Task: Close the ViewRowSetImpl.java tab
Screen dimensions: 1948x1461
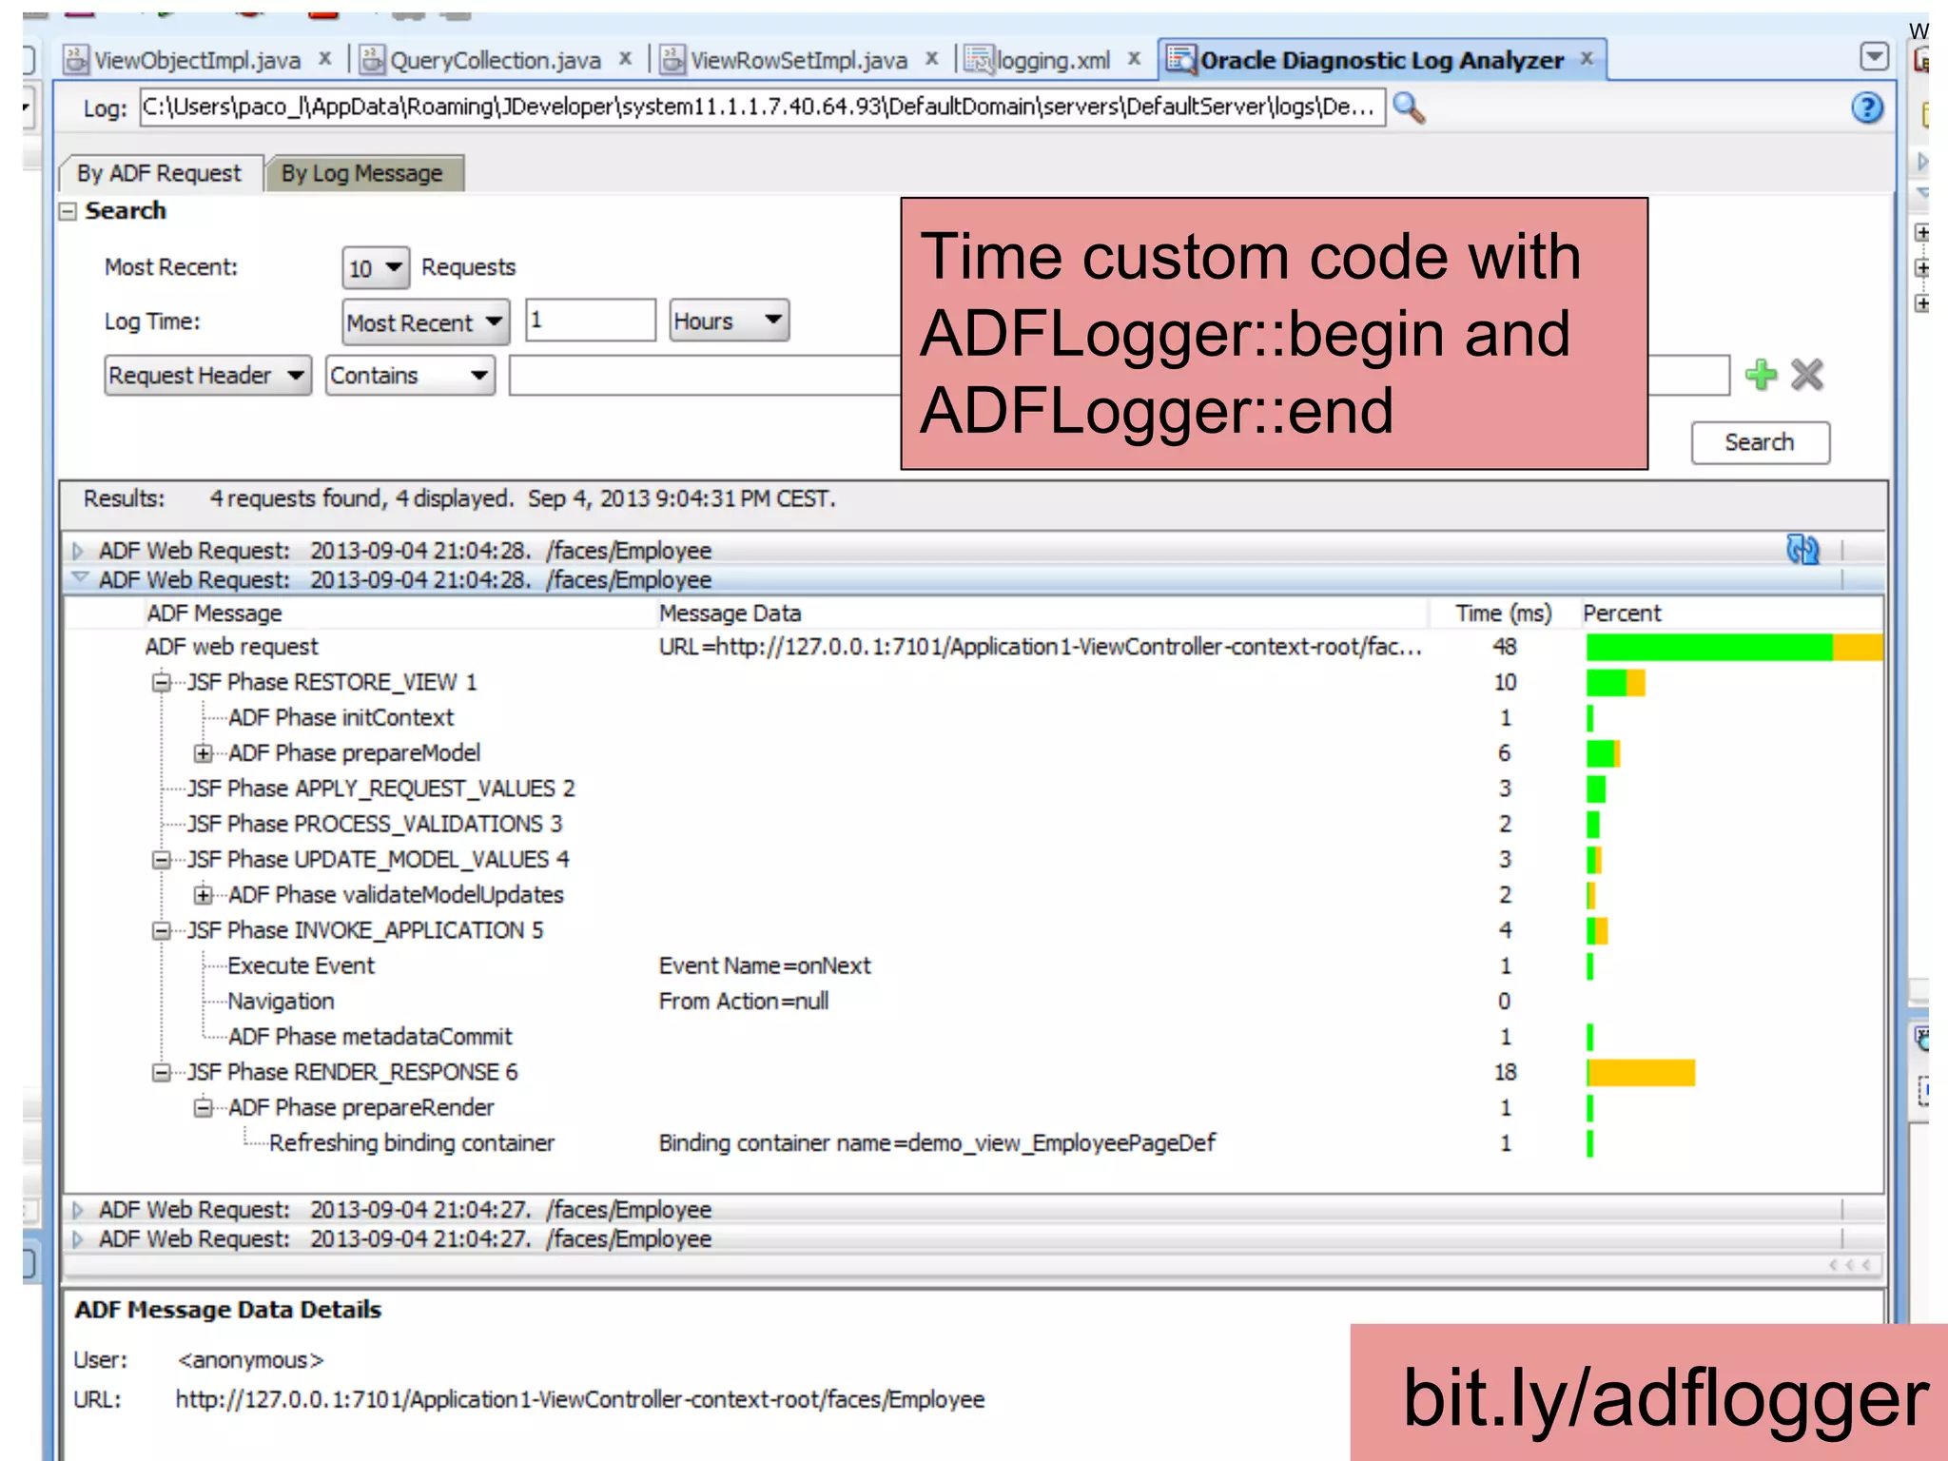Action: 932,59
